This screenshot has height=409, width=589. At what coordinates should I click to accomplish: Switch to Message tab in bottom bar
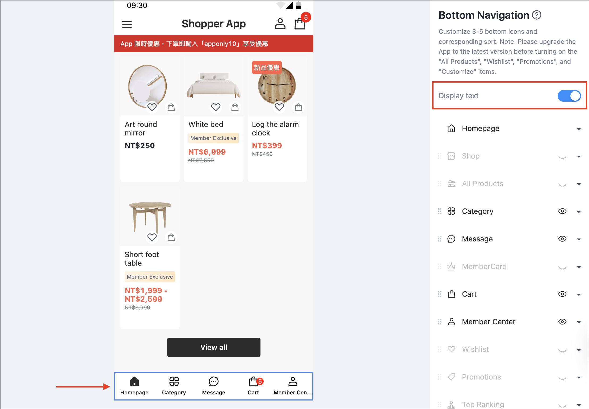click(214, 386)
